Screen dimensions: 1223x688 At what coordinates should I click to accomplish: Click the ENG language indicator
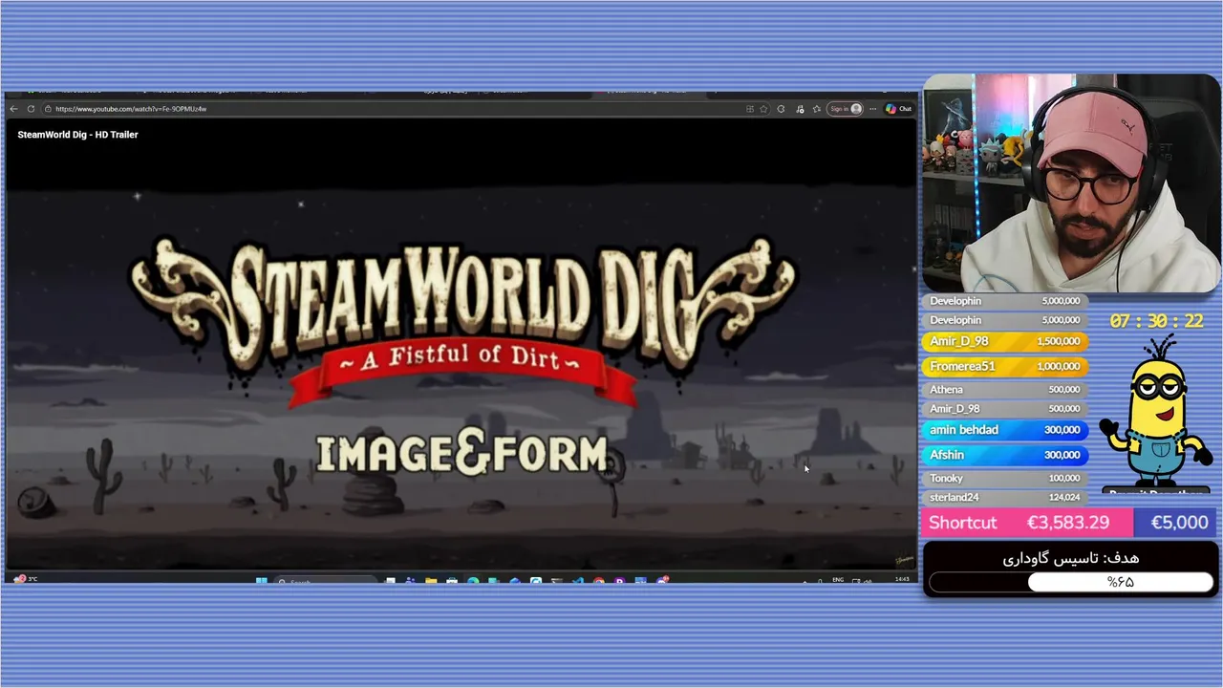[838, 580]
